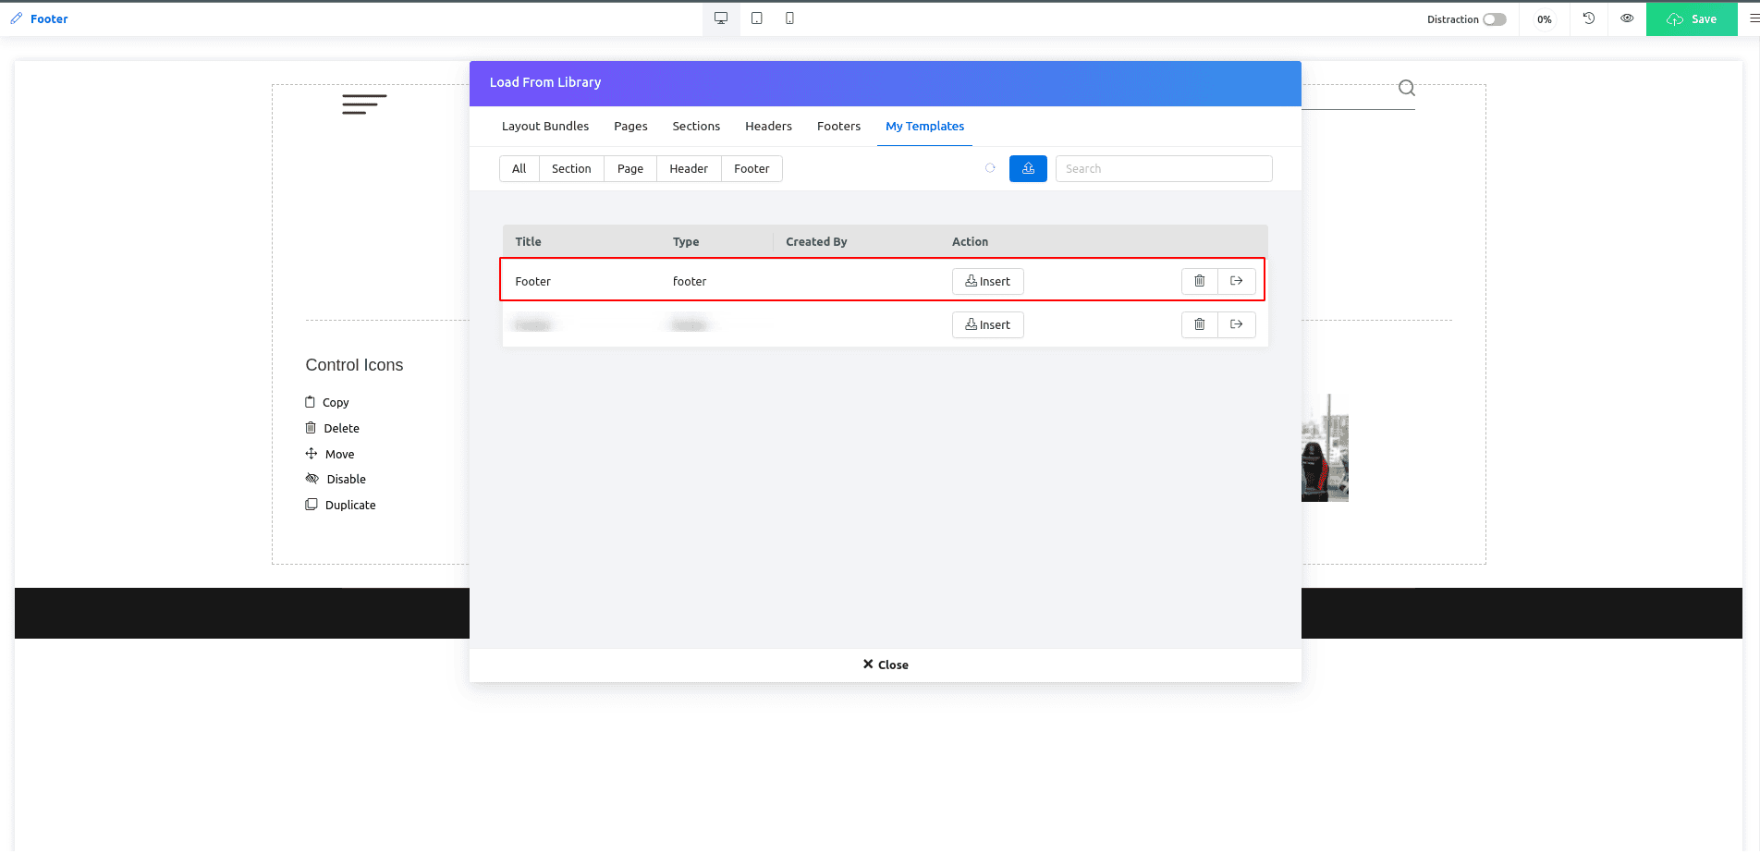Switch to desktop device preview
The width and height of the screenshot is (1760, 854).
[721, 18]
